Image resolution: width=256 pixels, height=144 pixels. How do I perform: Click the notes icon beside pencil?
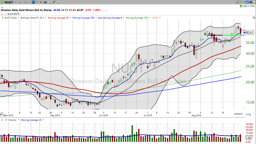coord(58,2)
